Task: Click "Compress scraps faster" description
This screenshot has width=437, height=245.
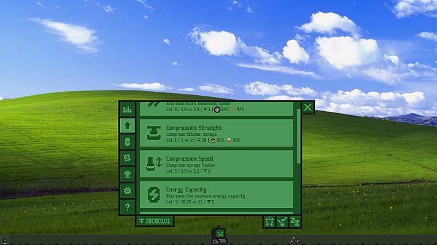Action: pyautogui.click(x=191, y=165)
